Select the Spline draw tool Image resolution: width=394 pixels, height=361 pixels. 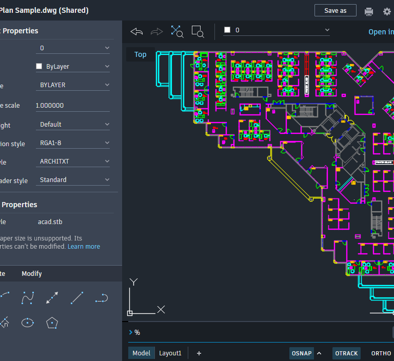[x=28, y=298]
